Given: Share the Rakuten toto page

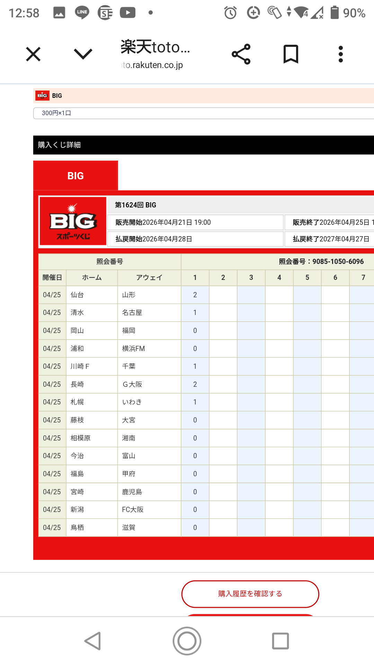Looking at the screenshot, I should (241, 54).
